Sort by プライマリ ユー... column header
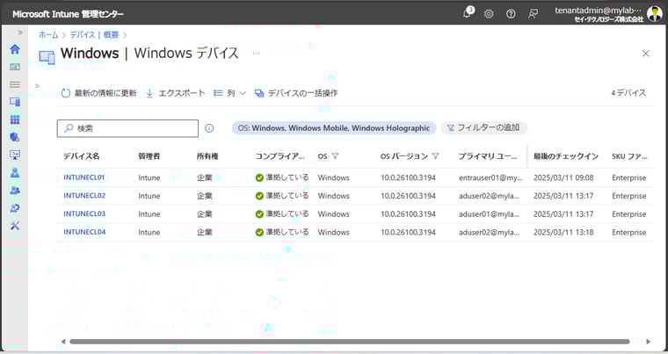668x354 pixels. point(488,156)
